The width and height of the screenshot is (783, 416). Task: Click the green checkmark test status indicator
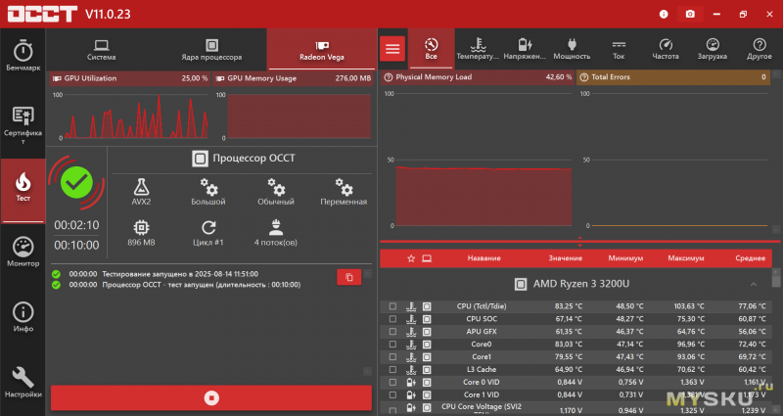[x=76, y=183]
